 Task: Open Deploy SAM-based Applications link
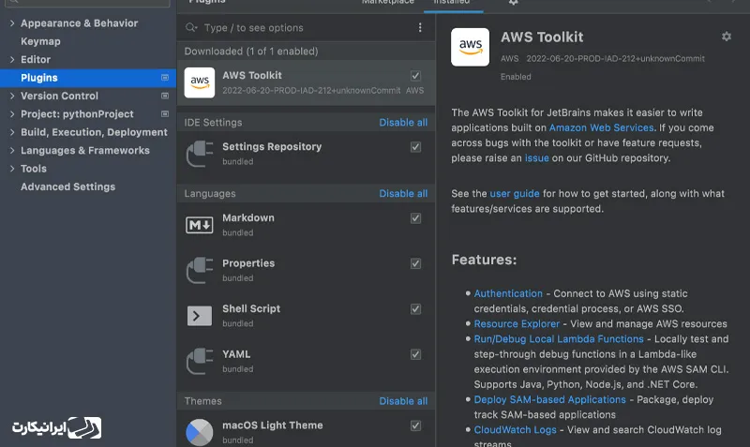point(549,399)
